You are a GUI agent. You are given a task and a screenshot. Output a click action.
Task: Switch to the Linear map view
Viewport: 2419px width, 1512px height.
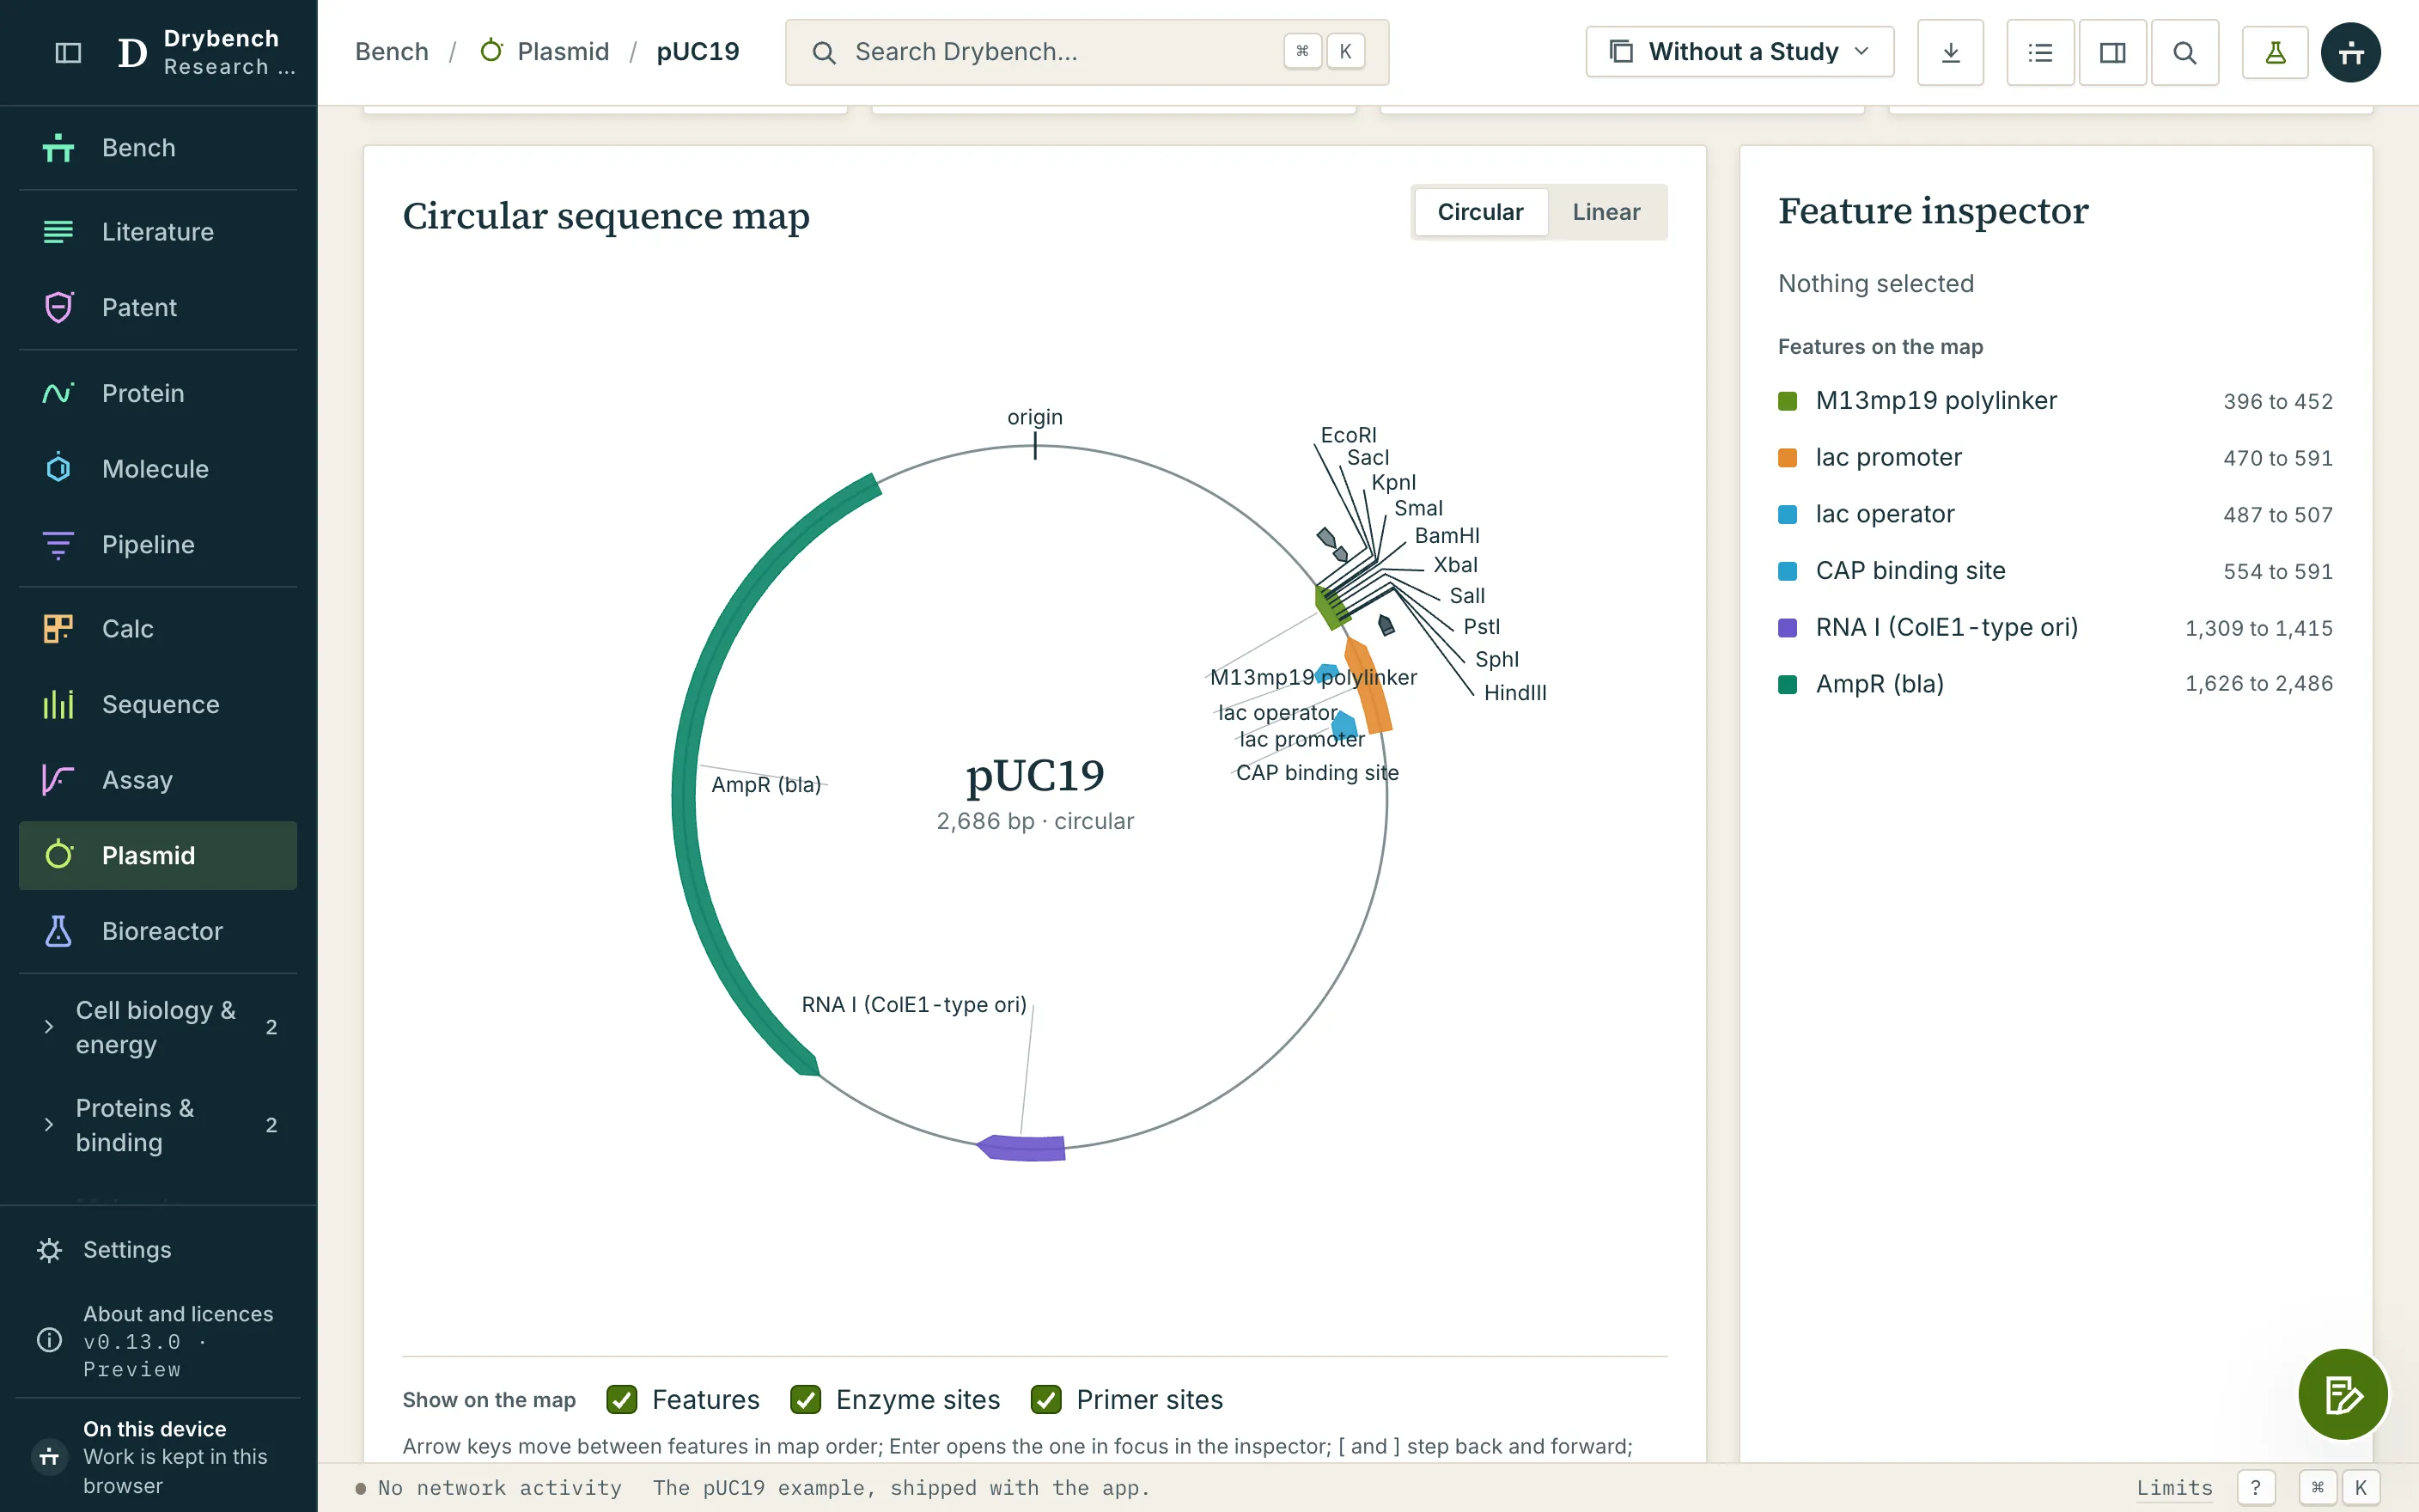pyautogui.click(x=1606, y=212)
